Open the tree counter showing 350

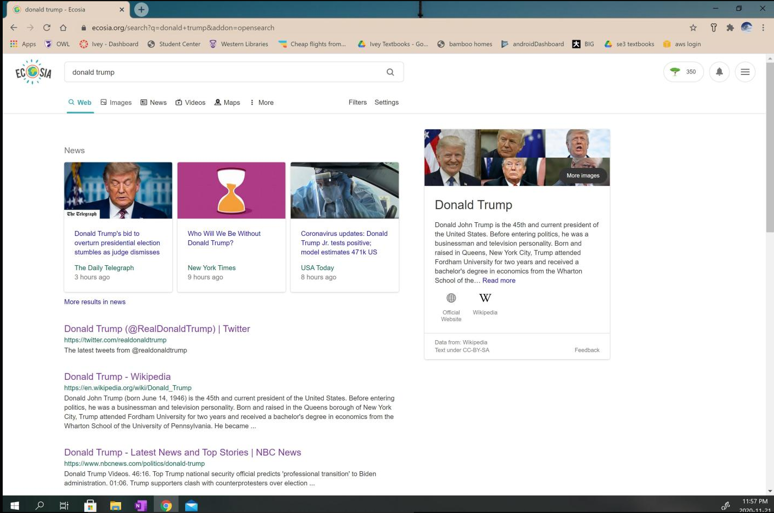(x=683, y=72)
